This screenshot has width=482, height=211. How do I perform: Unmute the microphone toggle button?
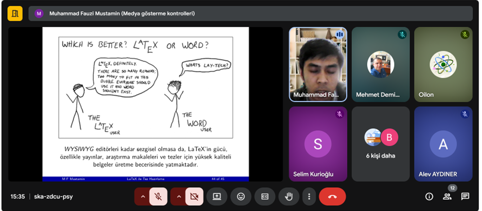158,196
